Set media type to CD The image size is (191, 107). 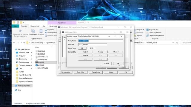pos(82,48)
